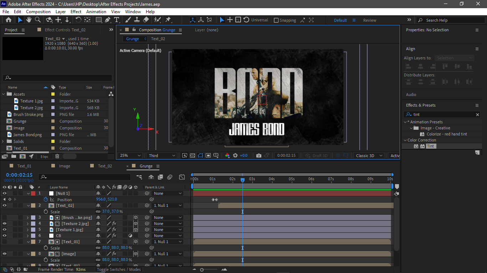Switch to the Text_01 timeline tab
This screenshot has height=273, width=487.
(24, 166)
